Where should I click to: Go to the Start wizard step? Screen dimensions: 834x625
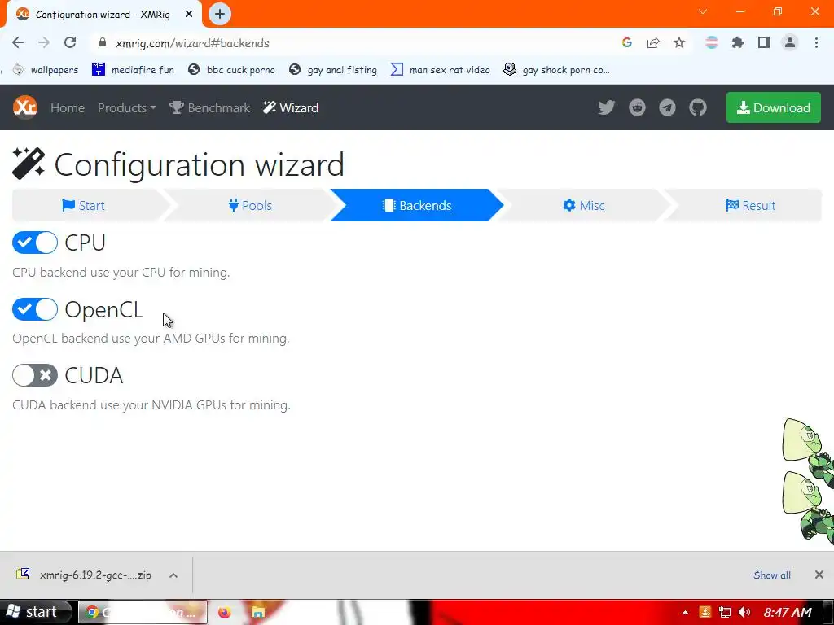(84, 205)
